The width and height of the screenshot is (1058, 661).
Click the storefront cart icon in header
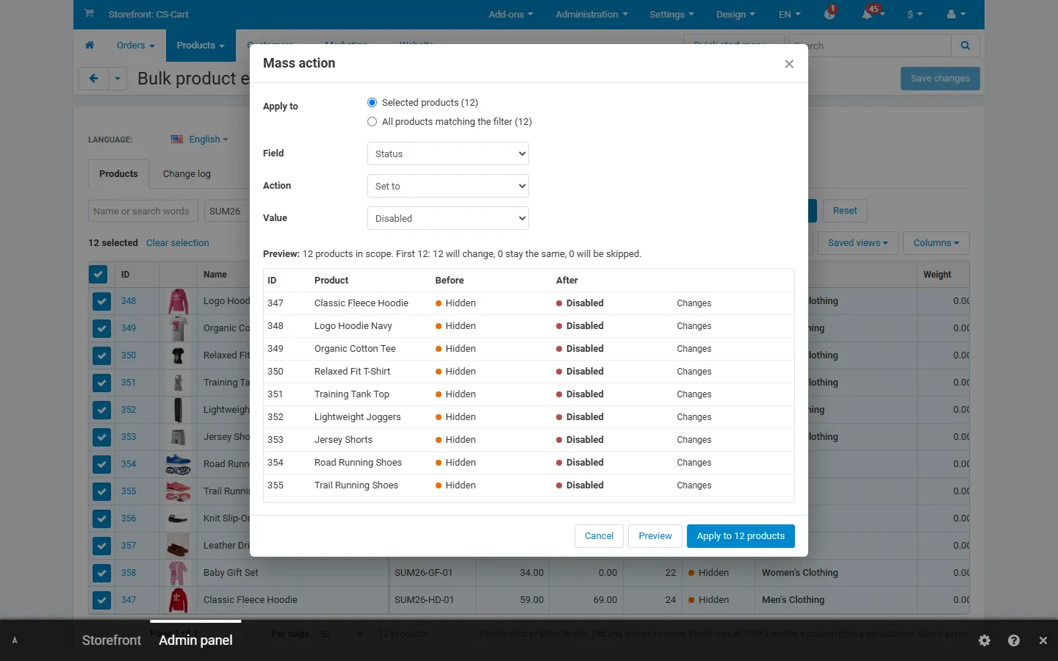point(89,14)
